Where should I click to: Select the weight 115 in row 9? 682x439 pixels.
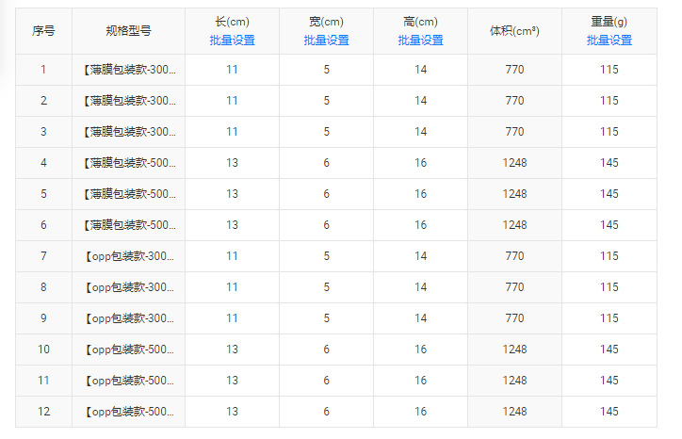point(609,318)
